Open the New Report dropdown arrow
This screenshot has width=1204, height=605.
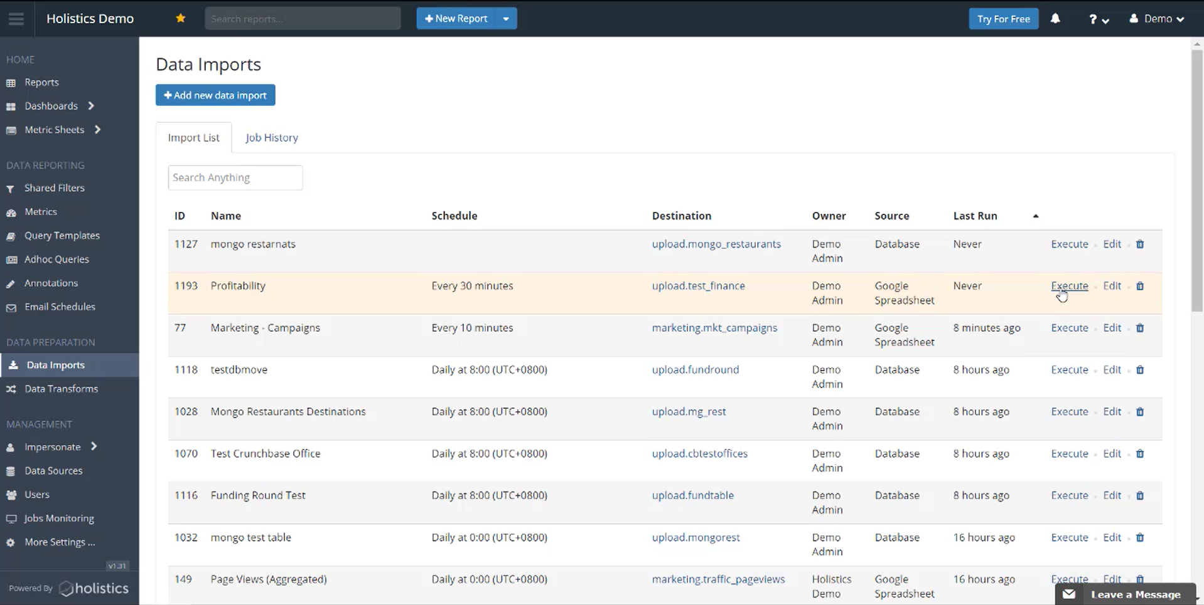[x=506, y=19]
